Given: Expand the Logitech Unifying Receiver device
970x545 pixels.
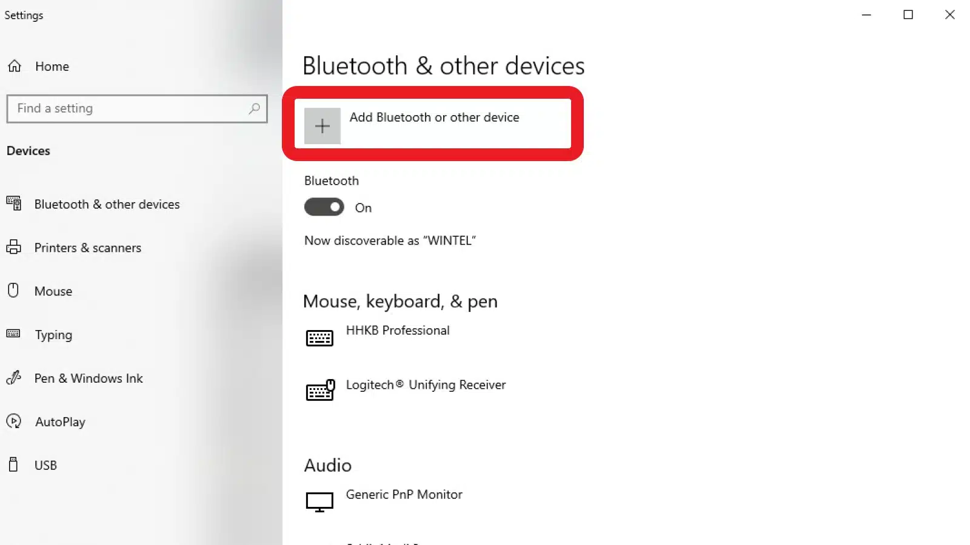Looking at the screenshot, I should 426,385.
